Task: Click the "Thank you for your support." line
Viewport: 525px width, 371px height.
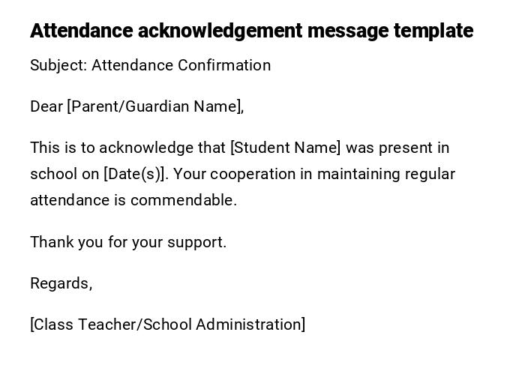Action: tap(128, 242)
